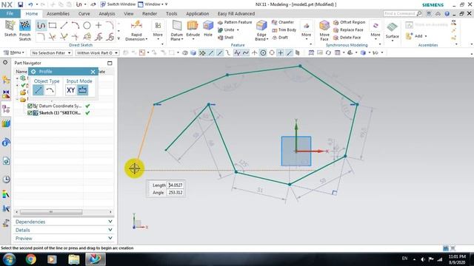Image resolution: width=474 pixels, height=266 pixels.
Task: Click Replace Face command
Action: click(x=348, y=30)
